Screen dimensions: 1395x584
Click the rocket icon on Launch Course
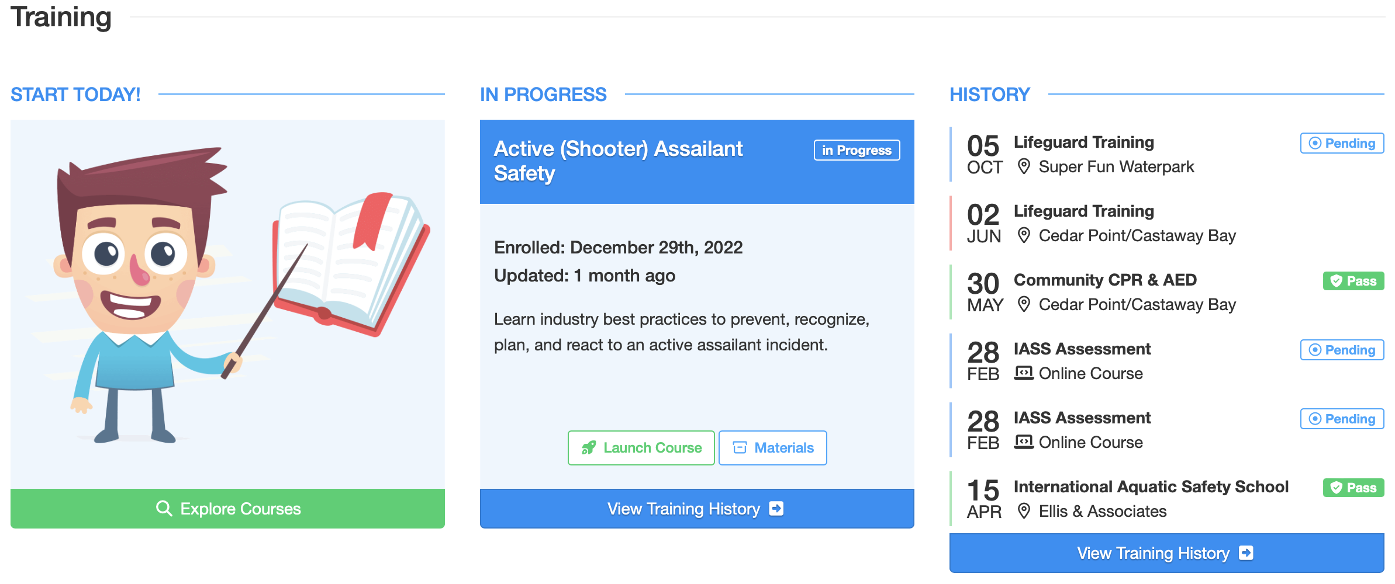588,448
